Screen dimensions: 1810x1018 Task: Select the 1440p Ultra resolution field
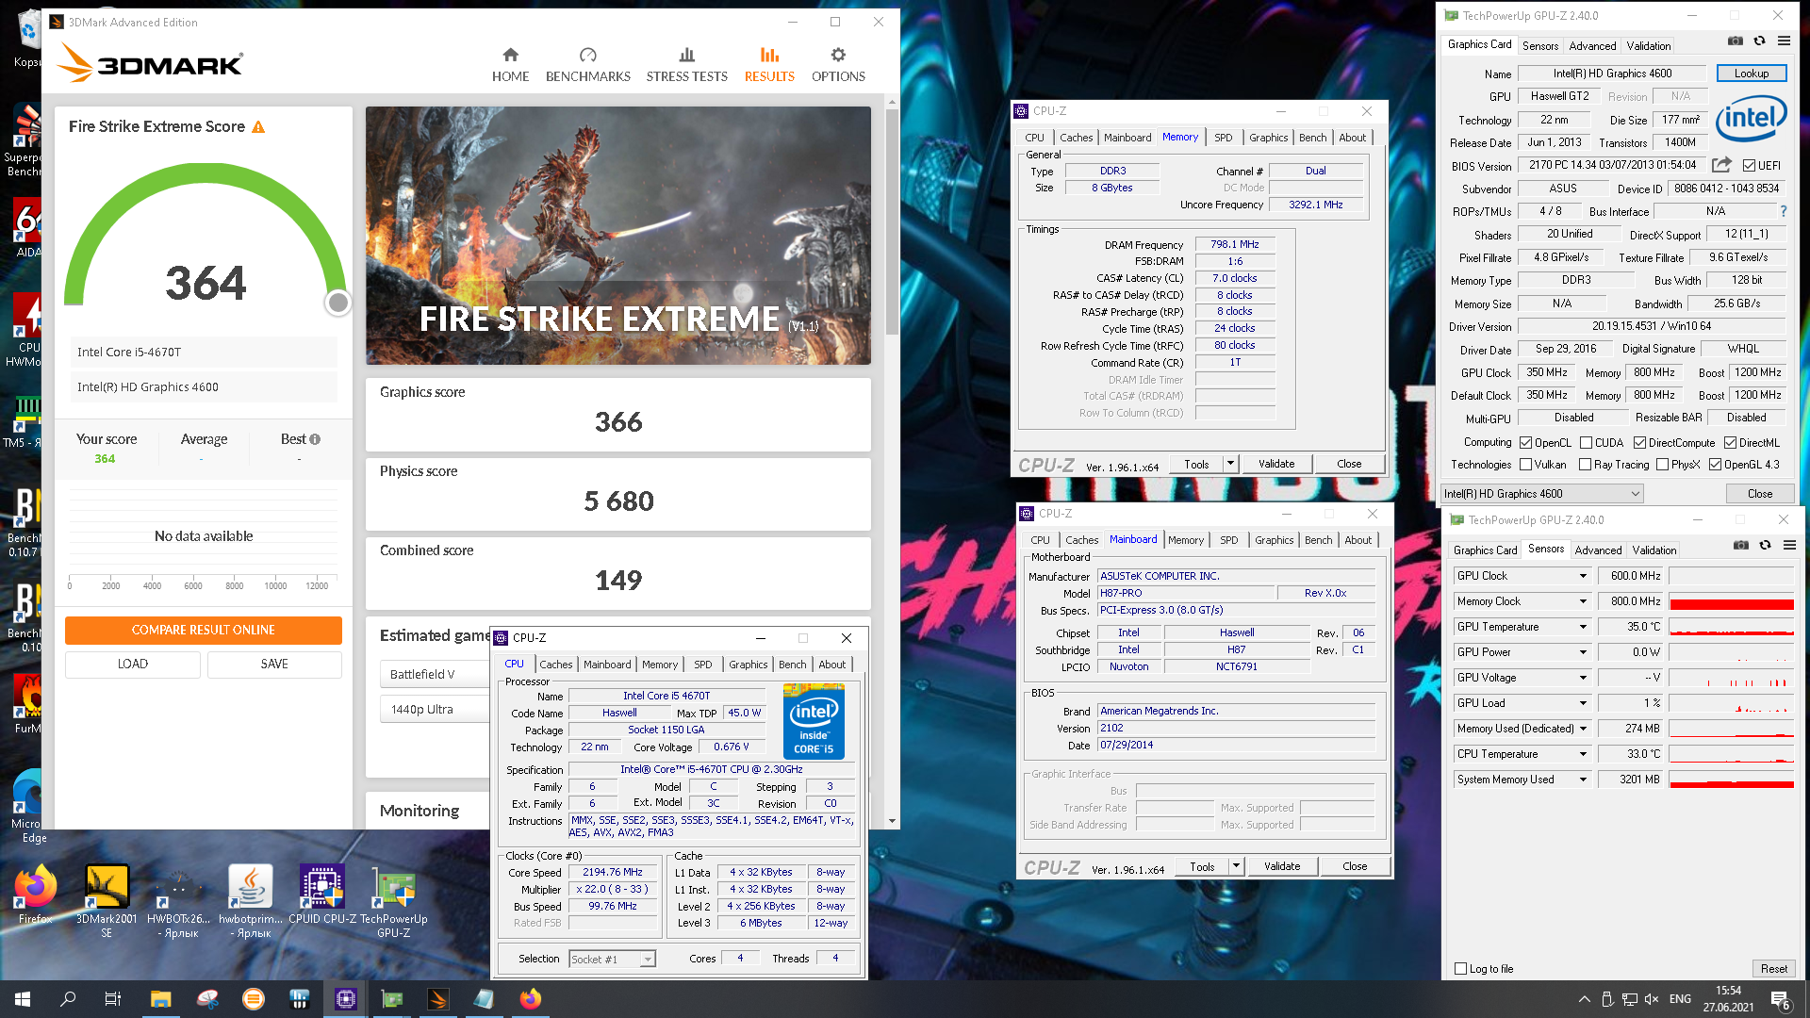[x=436, y=710]
